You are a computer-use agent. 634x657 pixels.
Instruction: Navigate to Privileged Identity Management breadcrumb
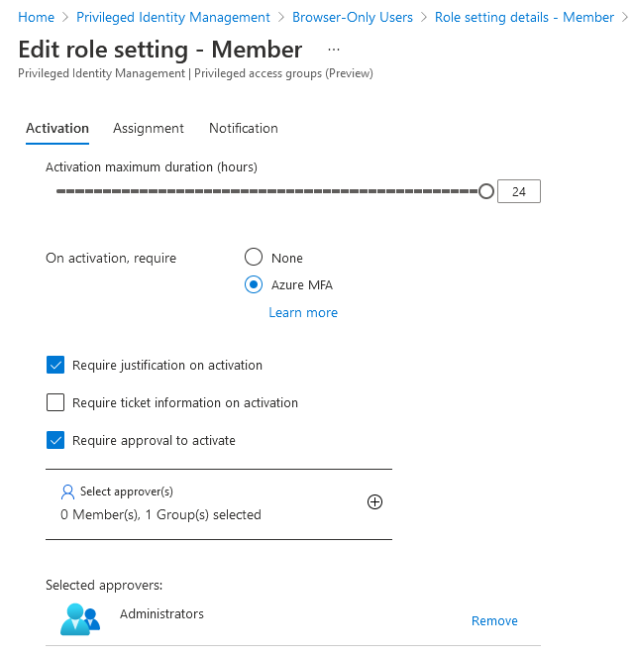(x=173, y=17)
